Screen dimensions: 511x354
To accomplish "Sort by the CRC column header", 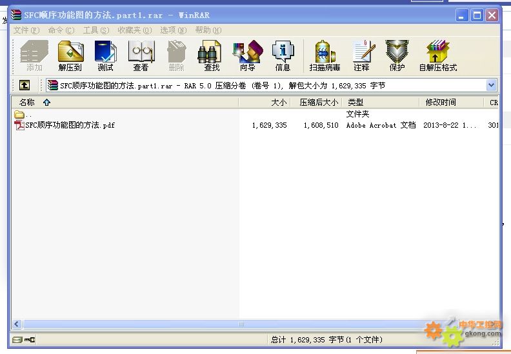I will [x=492, y=103].
